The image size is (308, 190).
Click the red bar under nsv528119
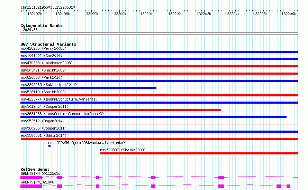(x=159, y=95)
